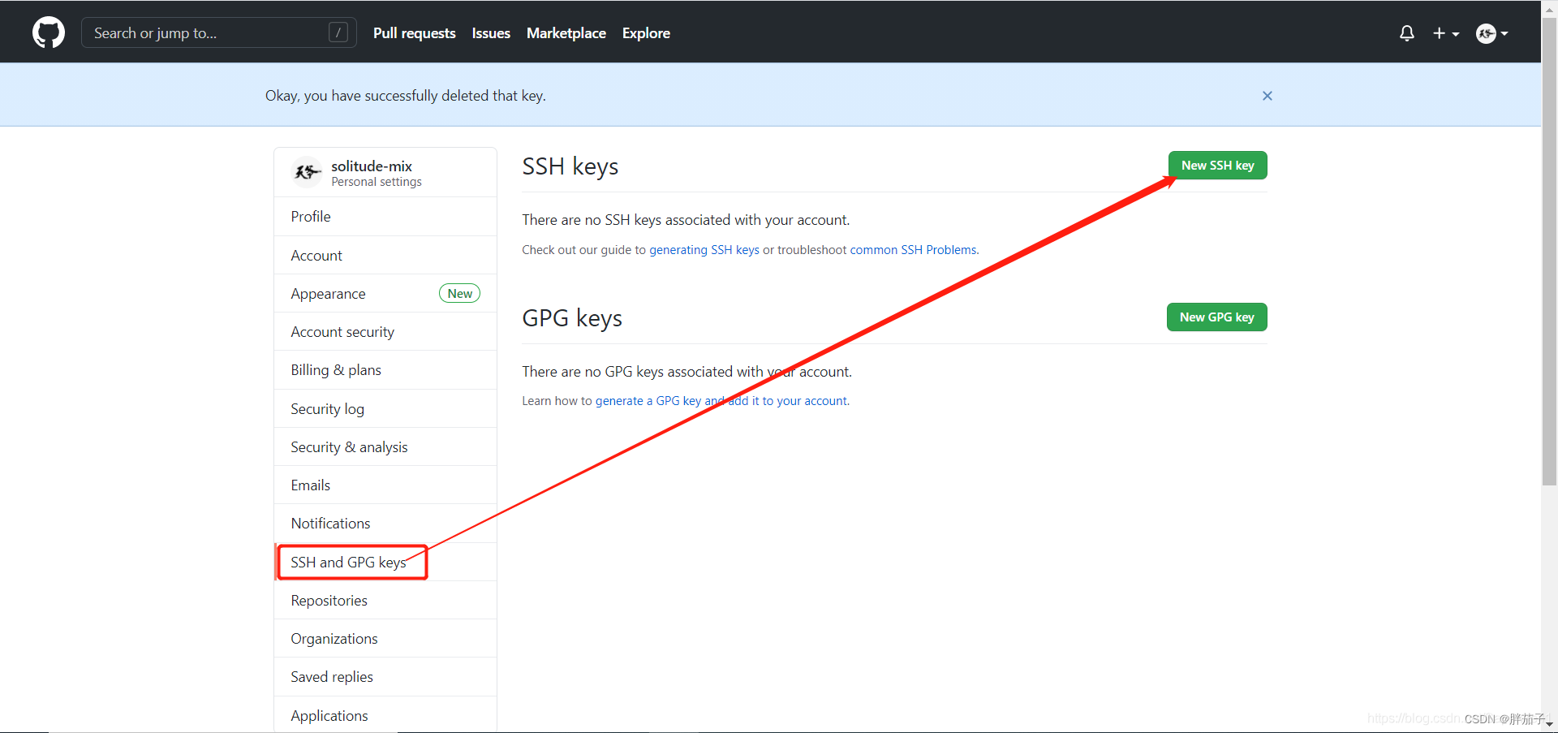Image resolution: width=1558 pixels, height=733 pixels.
Task: Click the page vertical scrollbar thumb
Action: [1549, 252]
